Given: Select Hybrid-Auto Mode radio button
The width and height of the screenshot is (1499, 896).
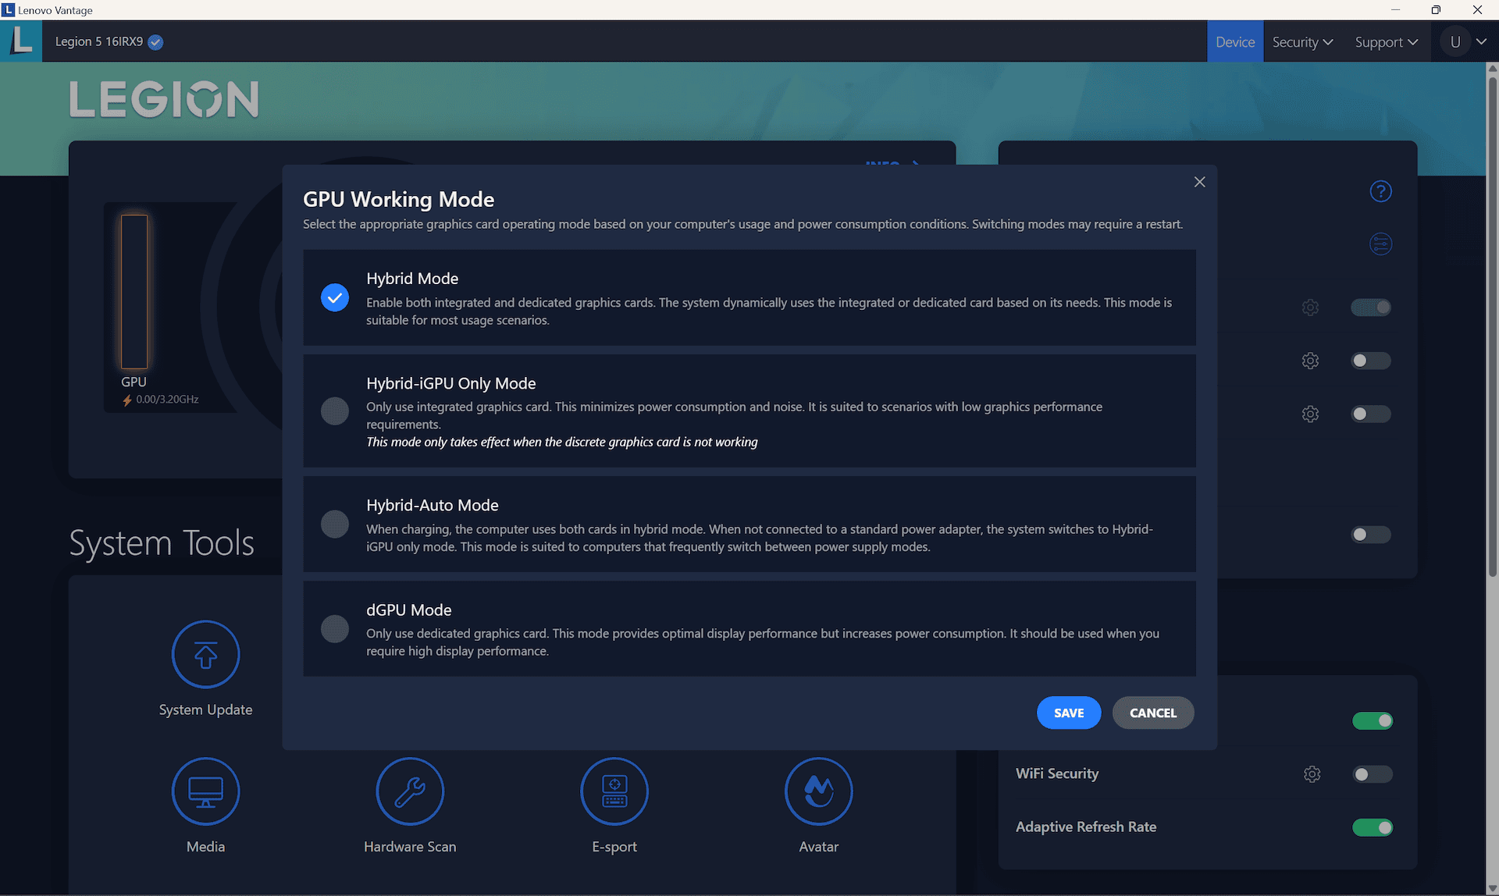Looking at the screenshot, I should pyautogui.click(x=335, y=523).
